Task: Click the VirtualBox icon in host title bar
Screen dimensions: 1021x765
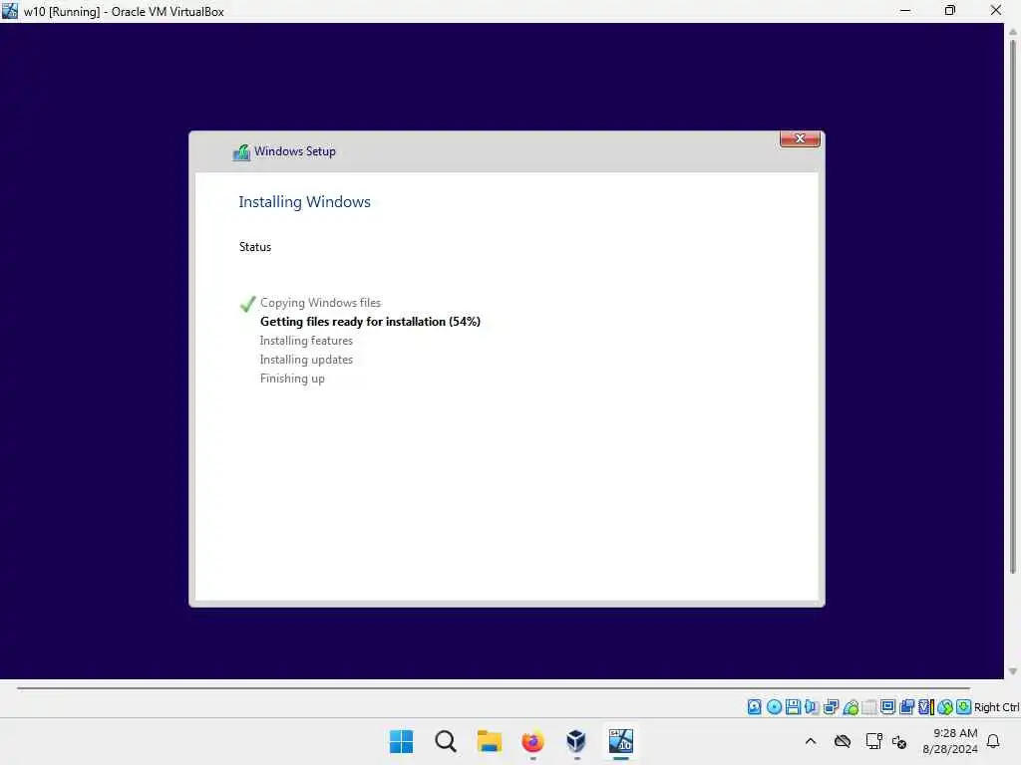Action: (x=10, y=11)
